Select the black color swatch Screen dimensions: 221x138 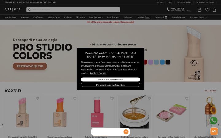pyautogui.click(x=168, y=62)
